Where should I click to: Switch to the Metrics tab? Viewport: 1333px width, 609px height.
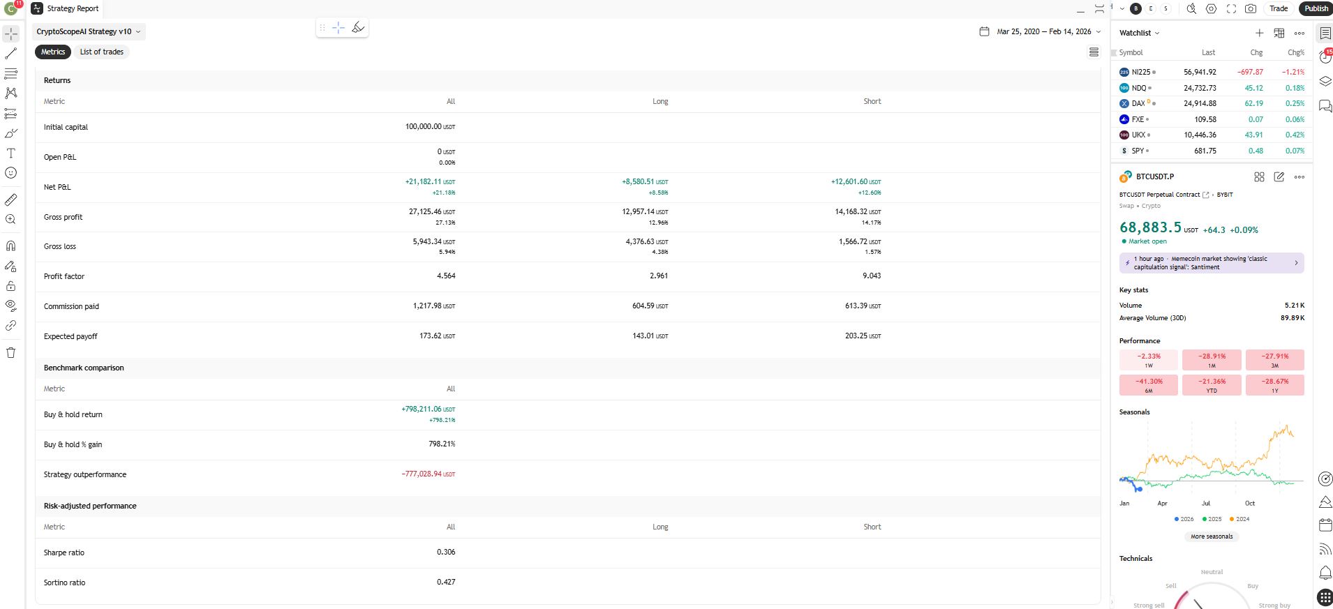click(x=53, y=52)
